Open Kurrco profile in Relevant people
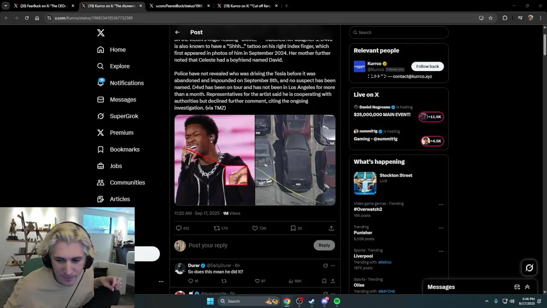This screenshot has width=547, height=308. click(374, 63)
